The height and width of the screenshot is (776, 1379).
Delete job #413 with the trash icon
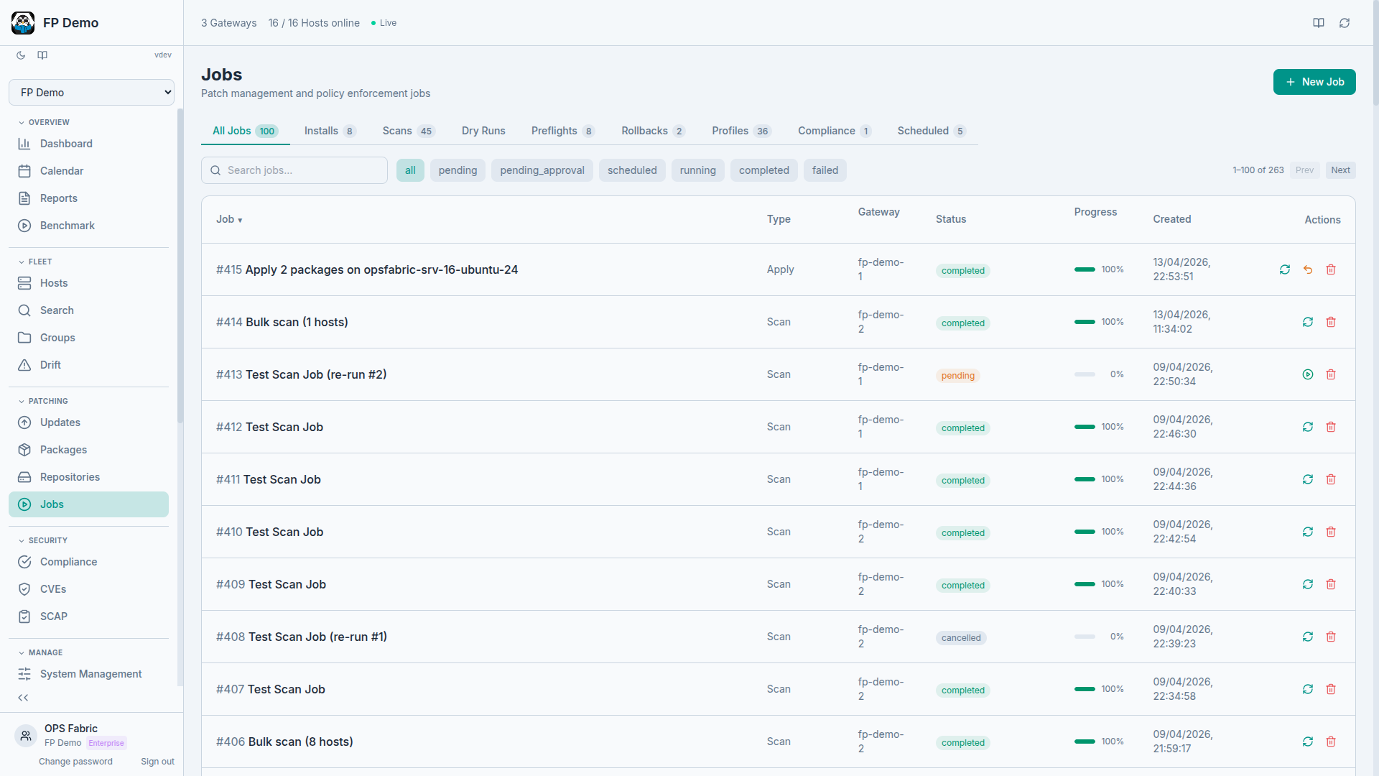[1331, 374]
